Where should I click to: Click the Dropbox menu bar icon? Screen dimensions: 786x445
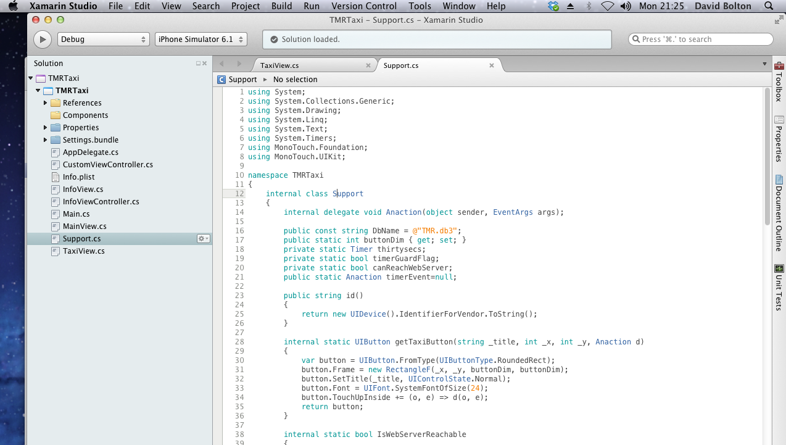(x=553, y=6)
